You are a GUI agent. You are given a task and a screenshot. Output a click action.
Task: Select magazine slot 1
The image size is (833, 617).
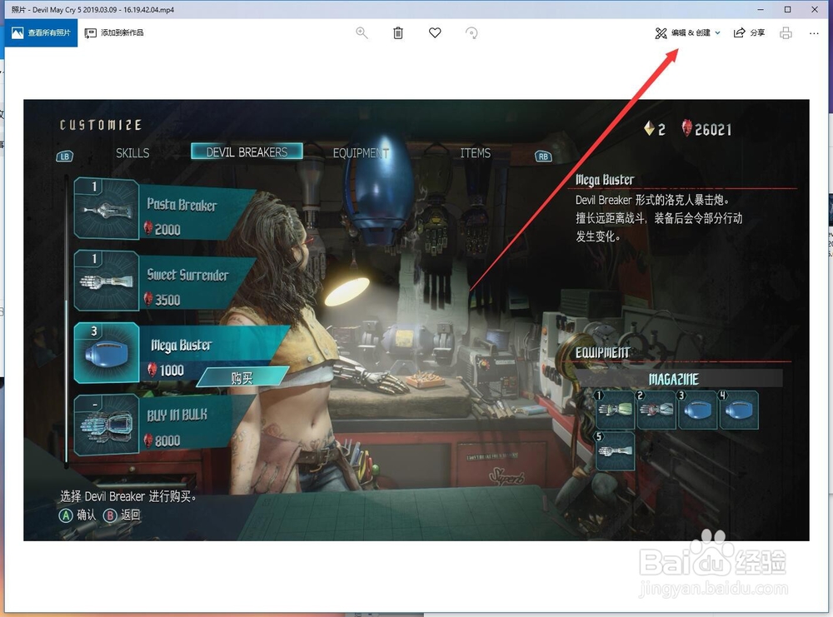click(616, 410)
